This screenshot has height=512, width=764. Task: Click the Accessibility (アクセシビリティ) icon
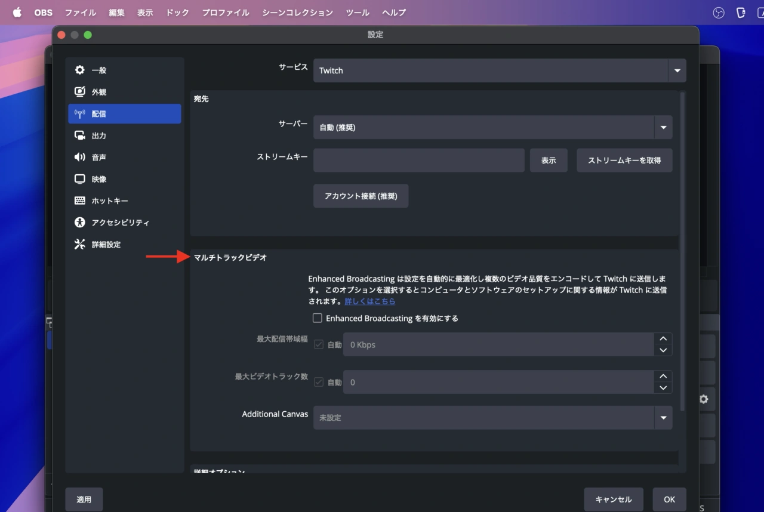(80, 223)
